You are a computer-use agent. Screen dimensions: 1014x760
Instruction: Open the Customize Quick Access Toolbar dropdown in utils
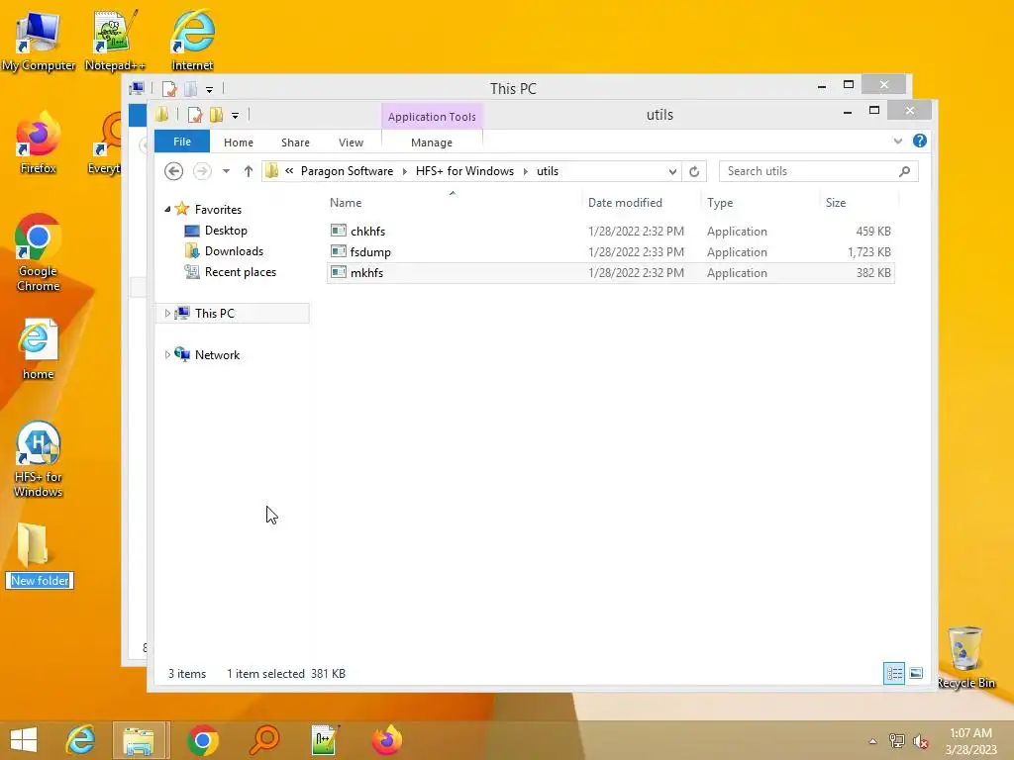click(235, 116)
